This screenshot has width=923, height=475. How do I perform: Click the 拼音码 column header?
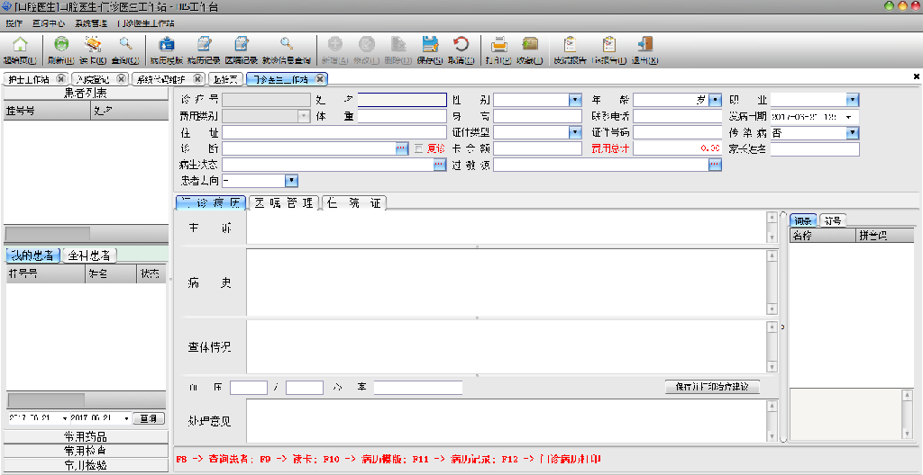point(885,236)
